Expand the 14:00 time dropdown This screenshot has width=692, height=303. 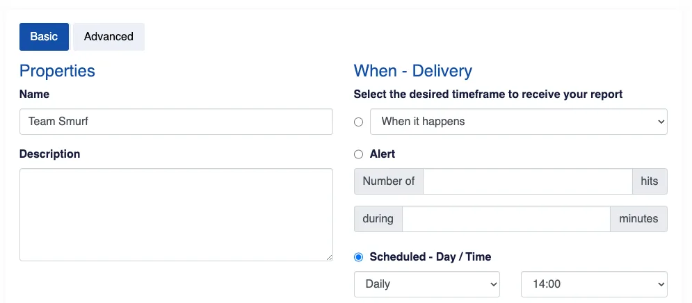[x=594, y=284]
